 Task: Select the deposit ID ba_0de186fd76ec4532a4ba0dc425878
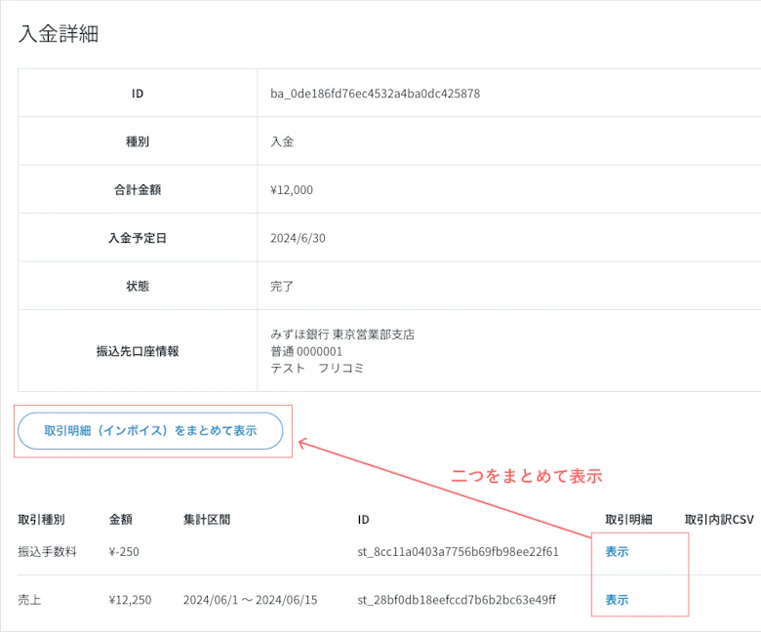(375, 94)
